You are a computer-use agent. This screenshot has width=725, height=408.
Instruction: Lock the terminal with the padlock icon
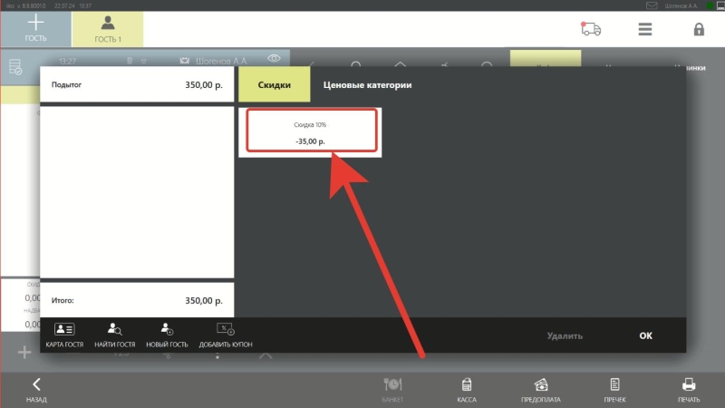pyautogui.click(x=699, y=29)
